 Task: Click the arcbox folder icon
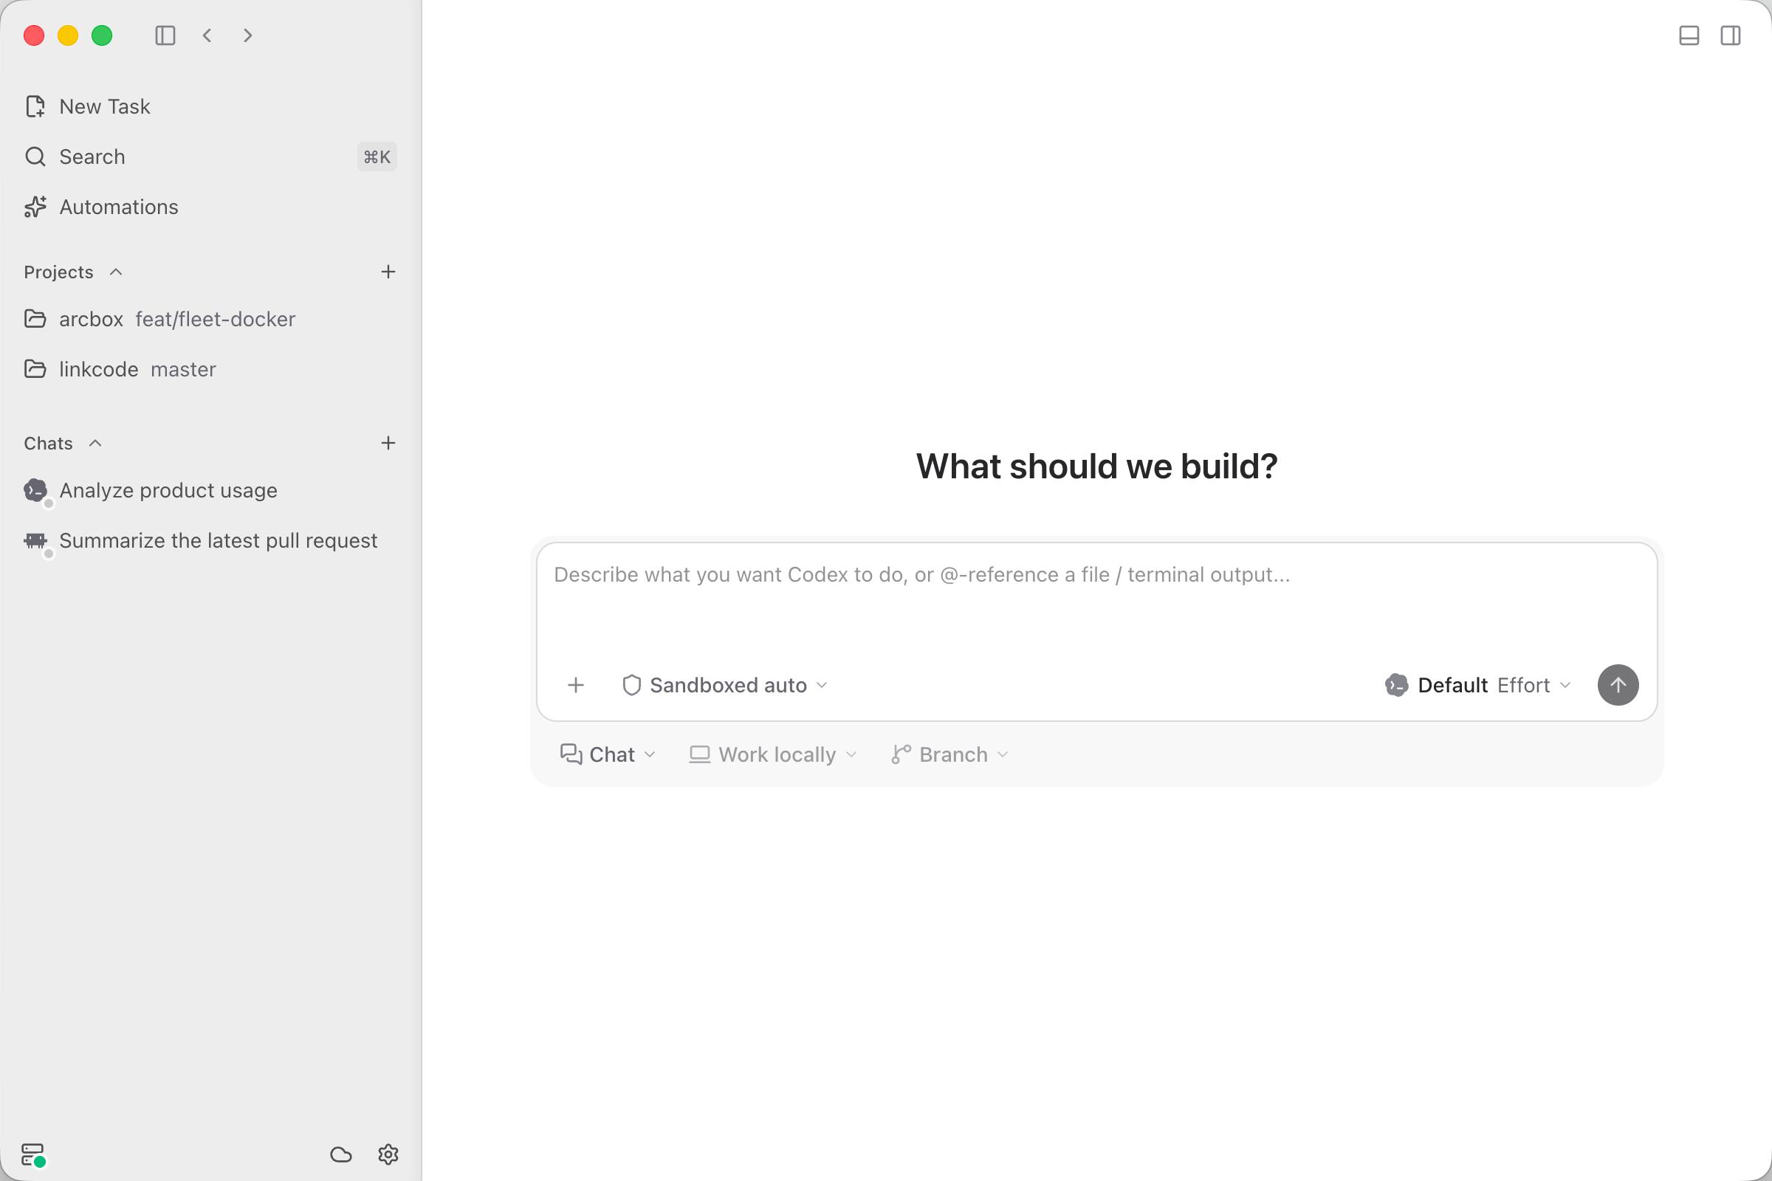point(35,319)
